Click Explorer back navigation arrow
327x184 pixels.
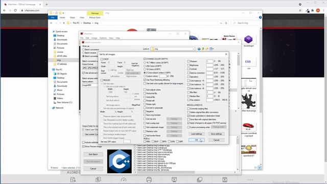tap(52, 23)
